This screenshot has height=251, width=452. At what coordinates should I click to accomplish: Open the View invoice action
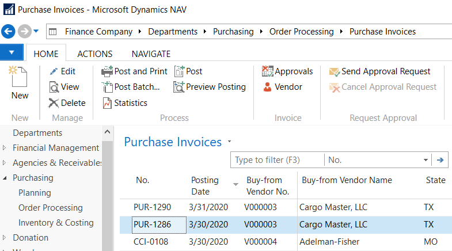tap(54, 87)
